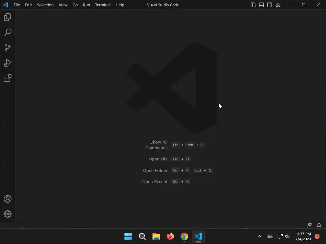Open volume control tray icon
Screen dimensions: 326x244
[x=287, y=236]
